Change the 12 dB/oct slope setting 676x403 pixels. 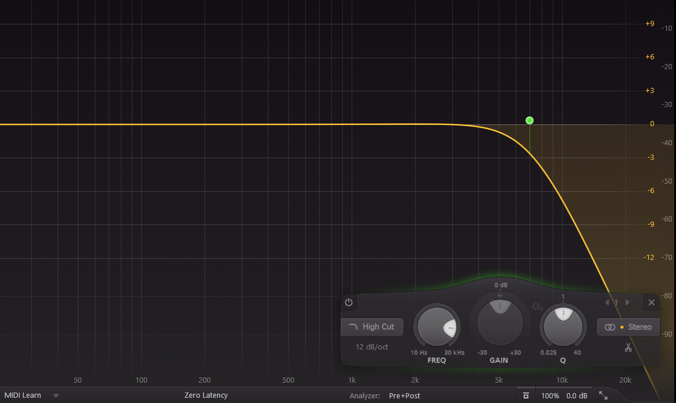point(372,347)
